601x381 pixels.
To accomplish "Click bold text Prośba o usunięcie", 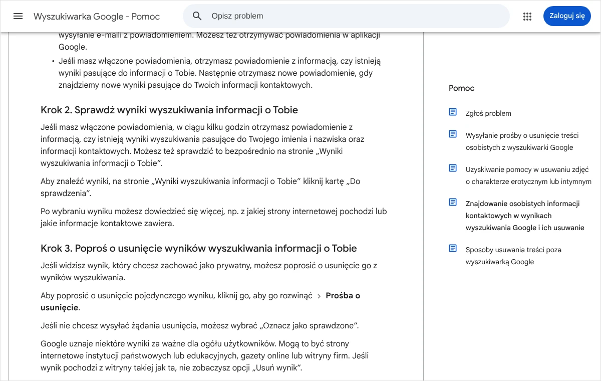I will point(200,302).
